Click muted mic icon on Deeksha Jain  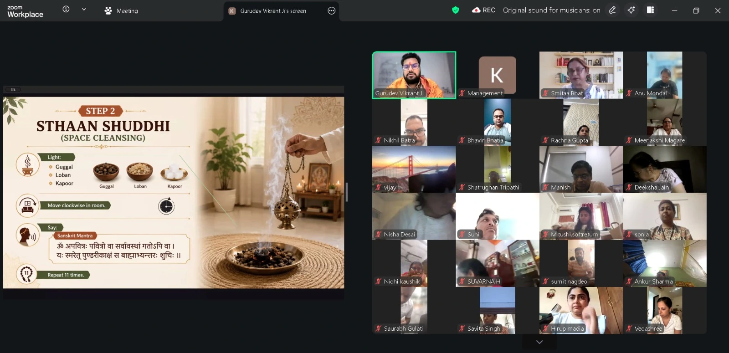629,187
